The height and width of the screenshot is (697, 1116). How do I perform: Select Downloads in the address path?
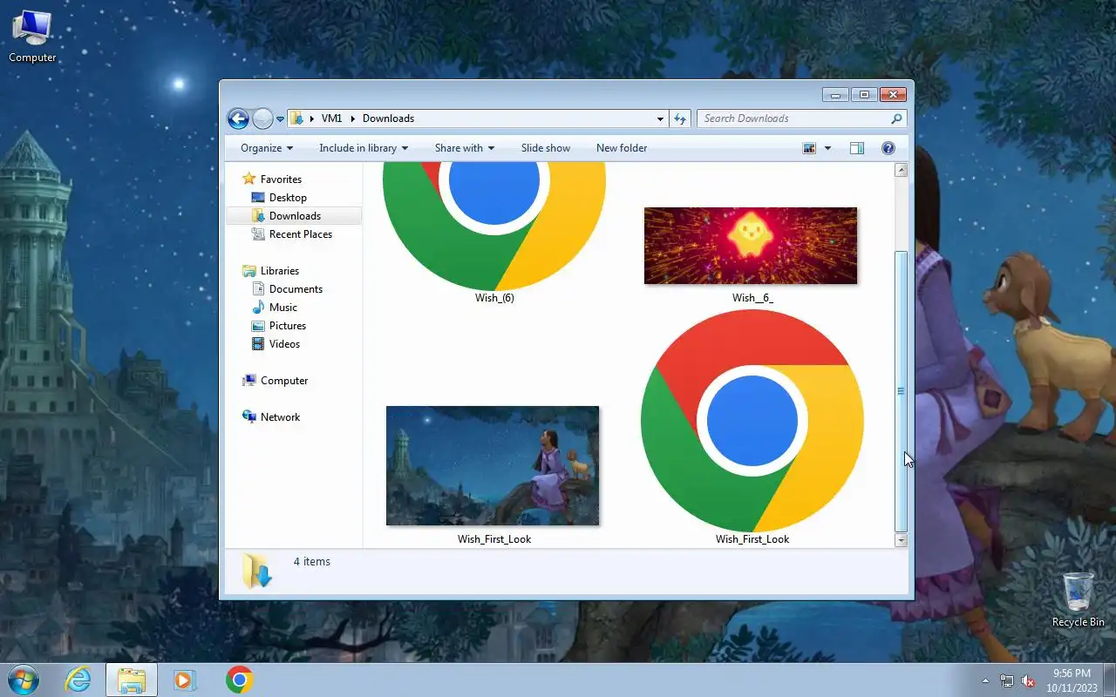pos(388,118)
